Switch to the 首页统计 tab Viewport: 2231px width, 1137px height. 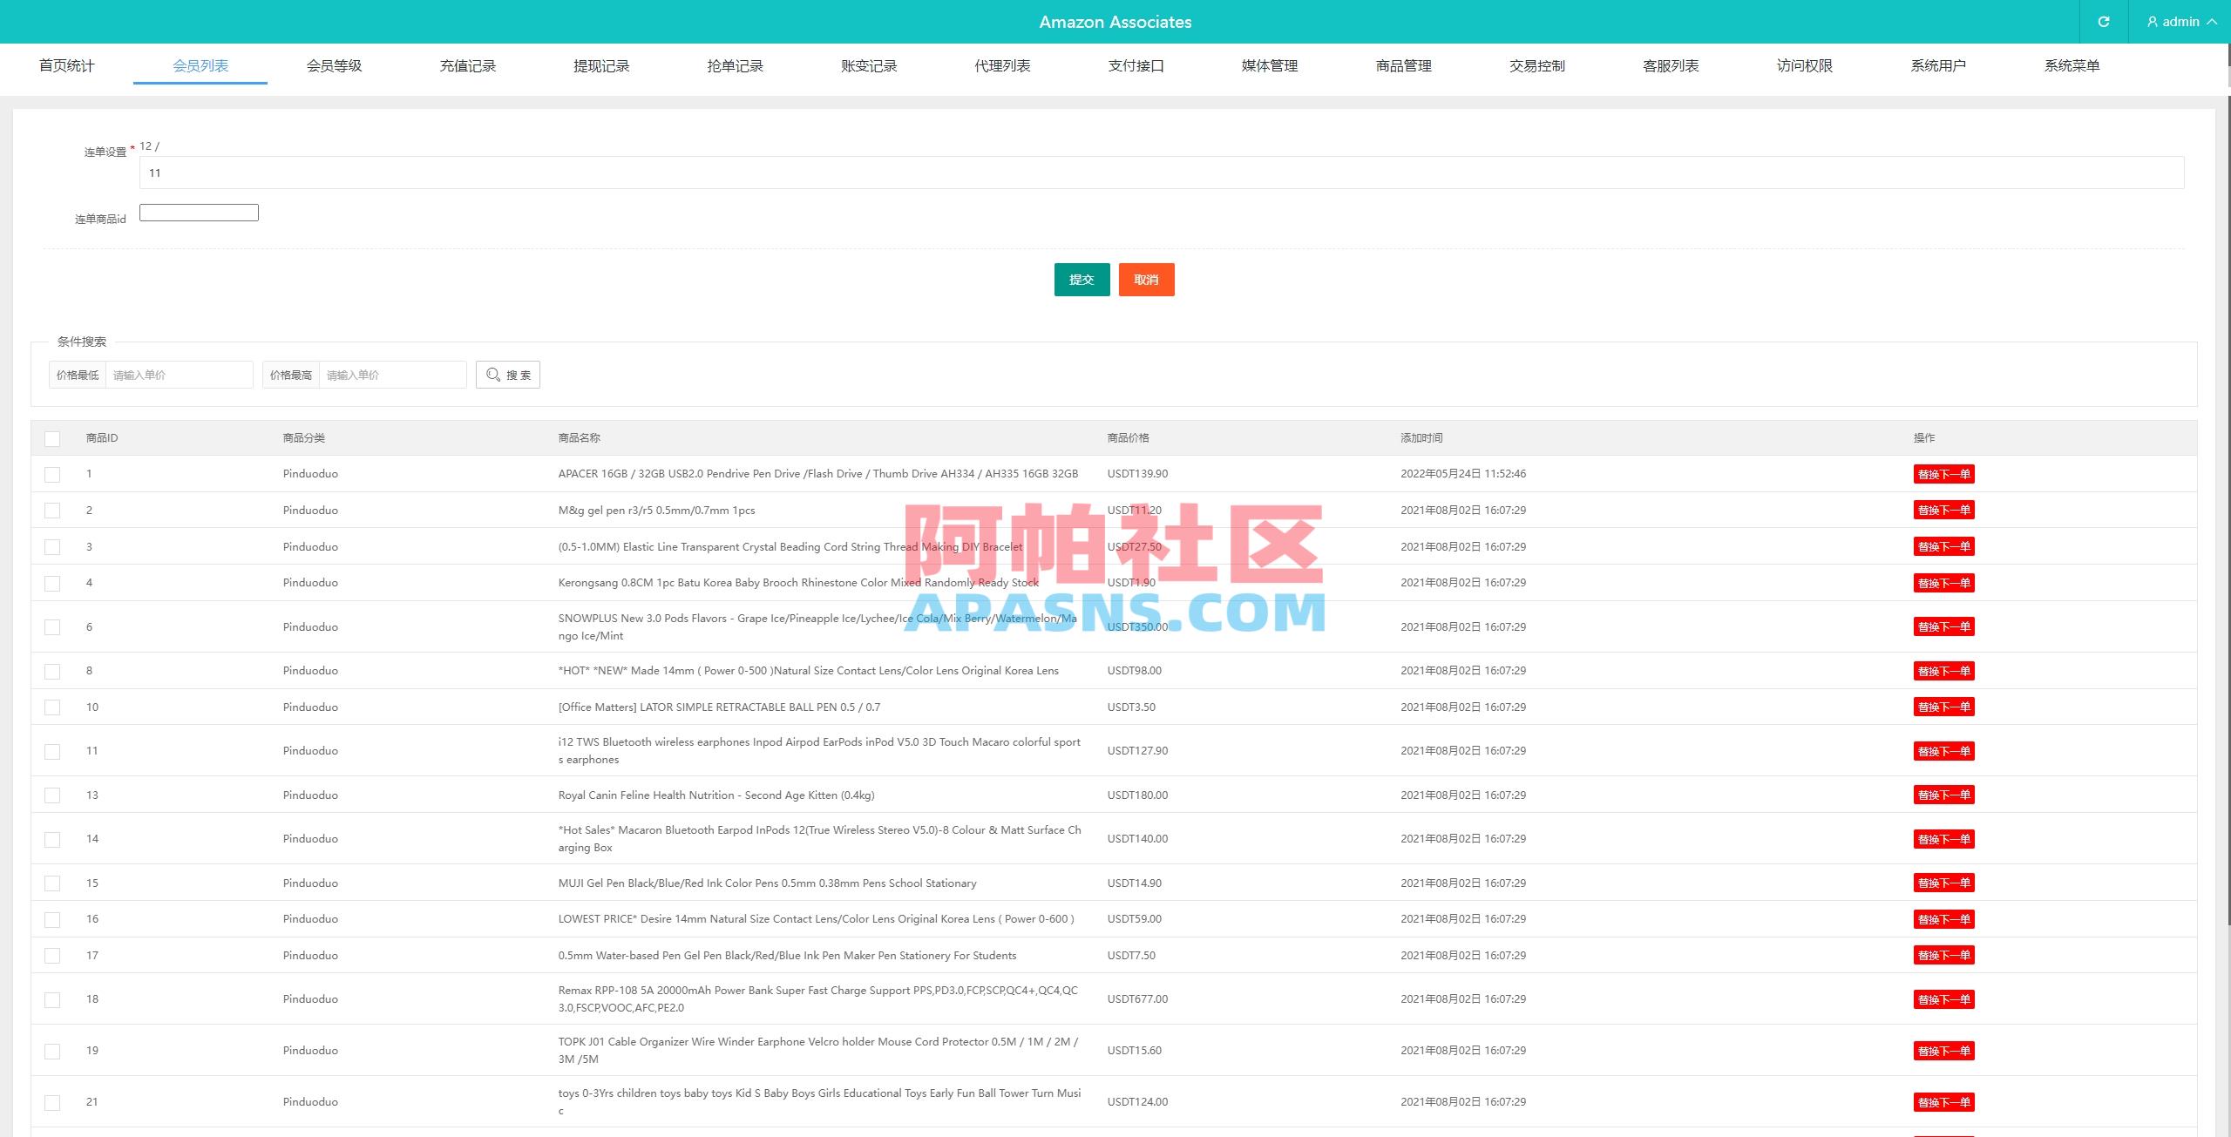point(66,65)
